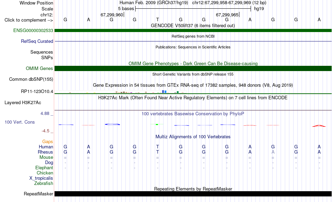Image resolution: width=332 pixels, height=202 pixels.
Task: Open the OMIM Gene Phenotypes track title
Action: pyautogui.click(x=193, y=63)
